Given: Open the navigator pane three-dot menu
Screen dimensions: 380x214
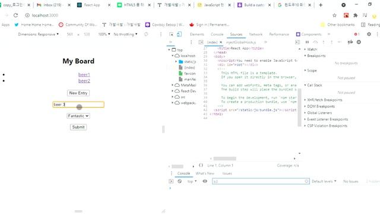Looking at the screenshot, I should 191,42.
